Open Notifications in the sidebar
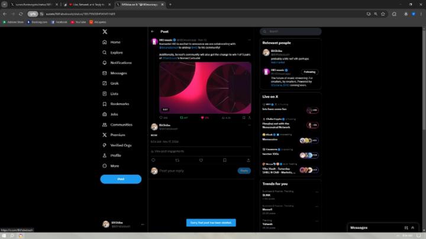426x239 pixels. click(x=120, y=63)
